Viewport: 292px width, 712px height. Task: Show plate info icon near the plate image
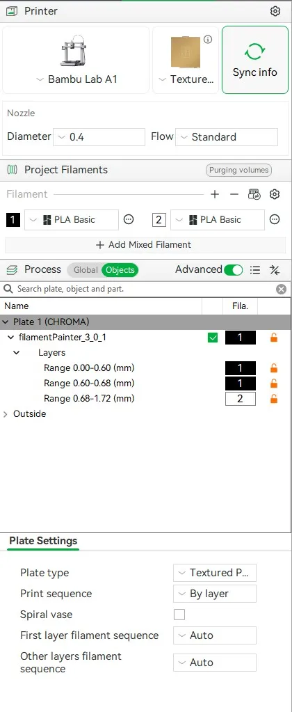208,40
